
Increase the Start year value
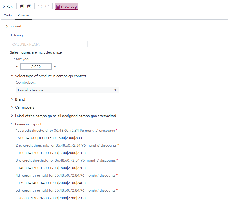click(55, 67)
